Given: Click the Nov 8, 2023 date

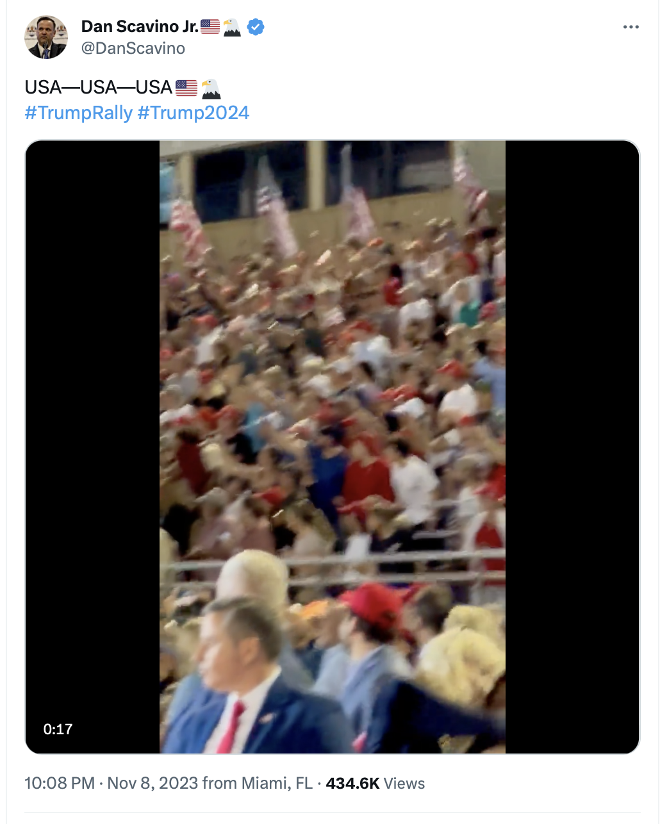Looking at the screenshot, I should (x=153, y=783).
